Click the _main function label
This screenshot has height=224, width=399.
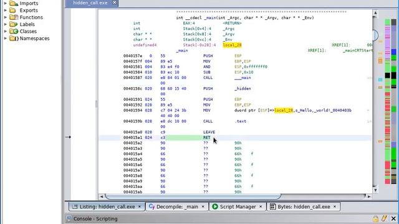(182, 50)
